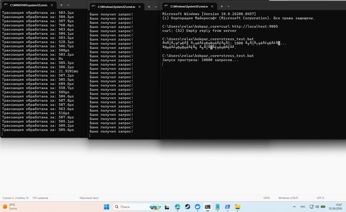Click 'curl: (52) Empty reply from server'

pyautogui.click(x=199, y=31)
